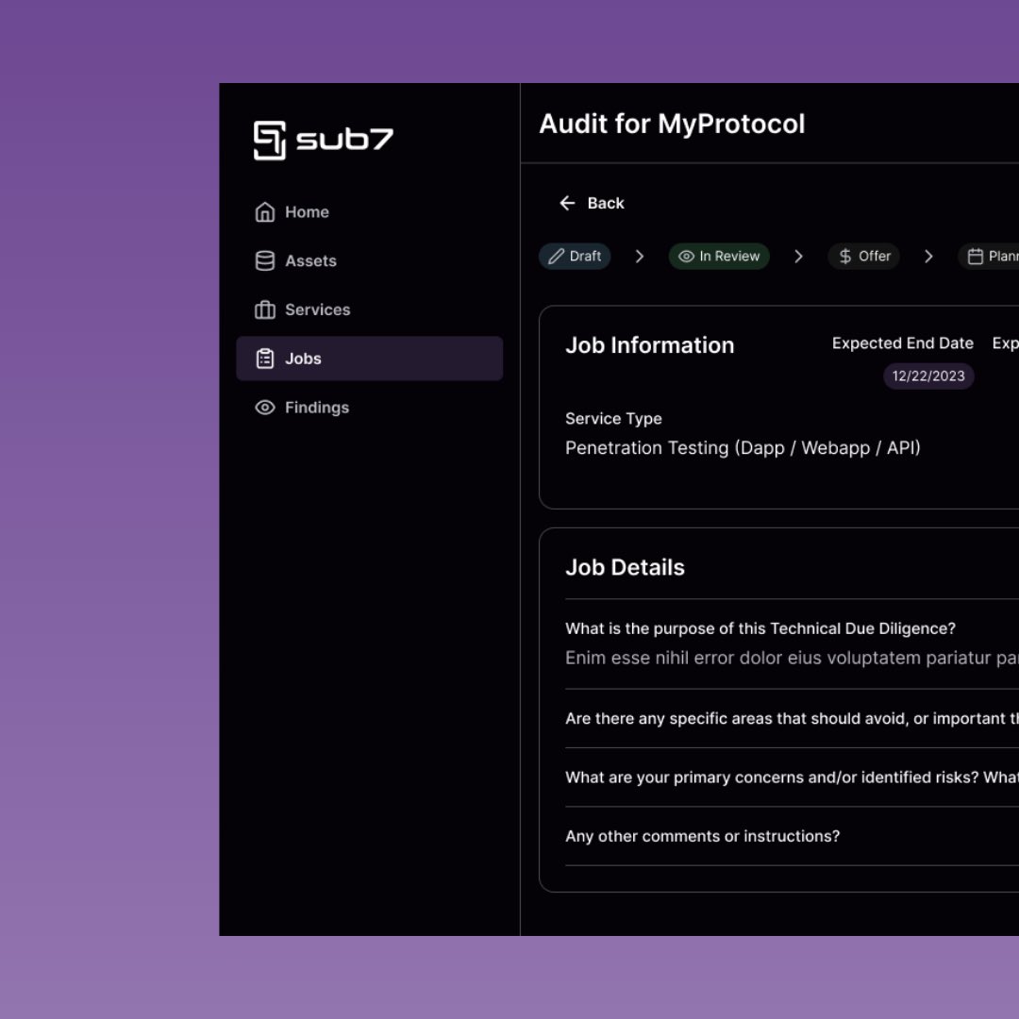This screenshot has height=1019, width=1019.
Task: Click the chevron before the Planning step
Action: pyautogui.click(x=929, y=256)
